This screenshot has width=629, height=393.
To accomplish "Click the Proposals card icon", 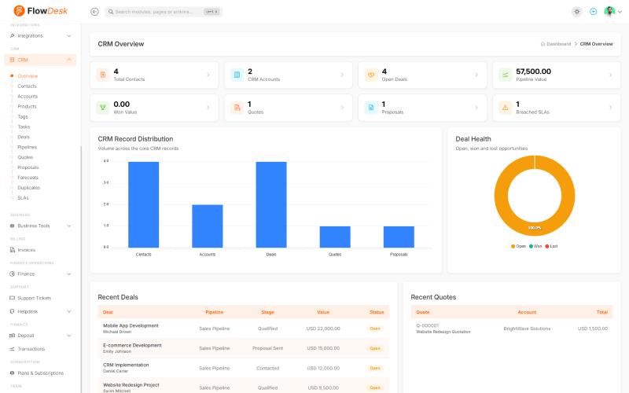I will (371, 108).
